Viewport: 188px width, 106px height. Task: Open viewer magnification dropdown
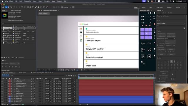[41, 70]
